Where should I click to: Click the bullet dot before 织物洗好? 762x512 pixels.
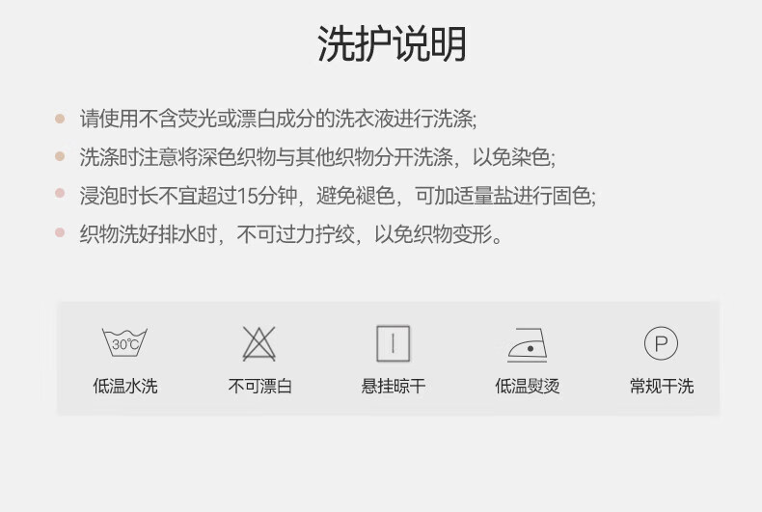pos(60,232)
